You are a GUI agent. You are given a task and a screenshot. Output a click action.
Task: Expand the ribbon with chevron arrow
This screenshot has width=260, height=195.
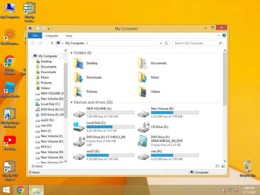pyautogui.click(x=219, y=36)
